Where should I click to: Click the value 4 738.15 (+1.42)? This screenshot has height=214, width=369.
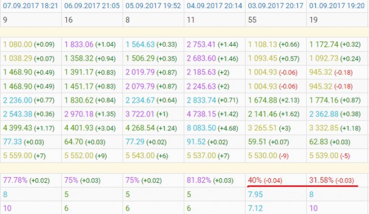click(213, 114)
